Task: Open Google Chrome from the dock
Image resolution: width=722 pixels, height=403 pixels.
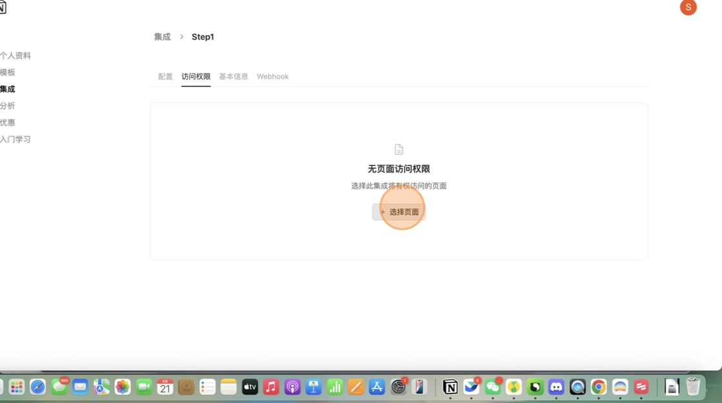Action: tap(599, 387)
